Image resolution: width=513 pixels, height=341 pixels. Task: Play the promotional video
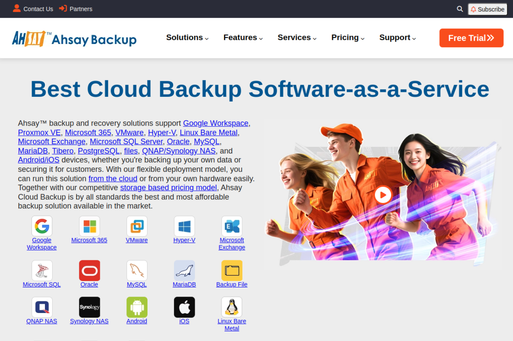[x=383, y=195]
